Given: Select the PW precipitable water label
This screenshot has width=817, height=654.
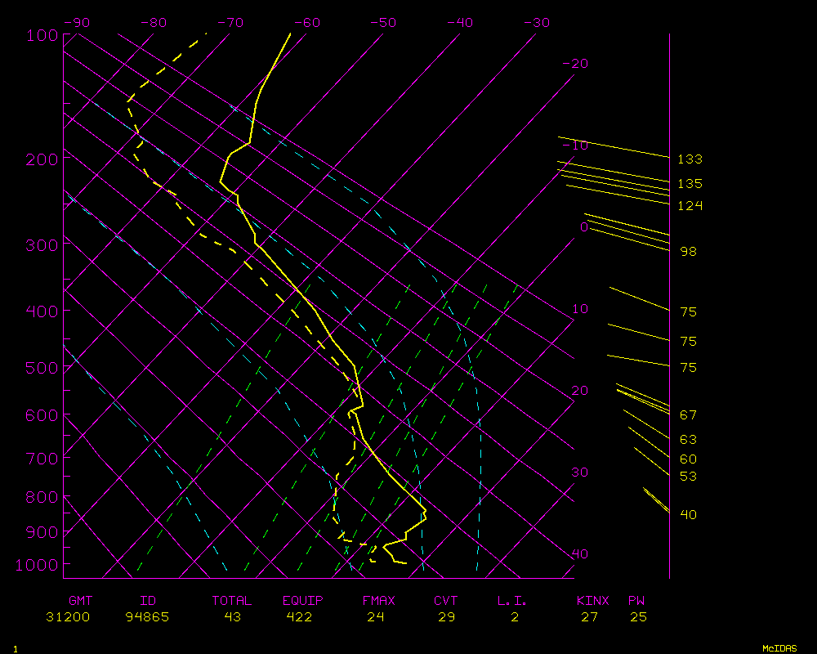Looking at the screenshot, I should [x=636, y=601].
